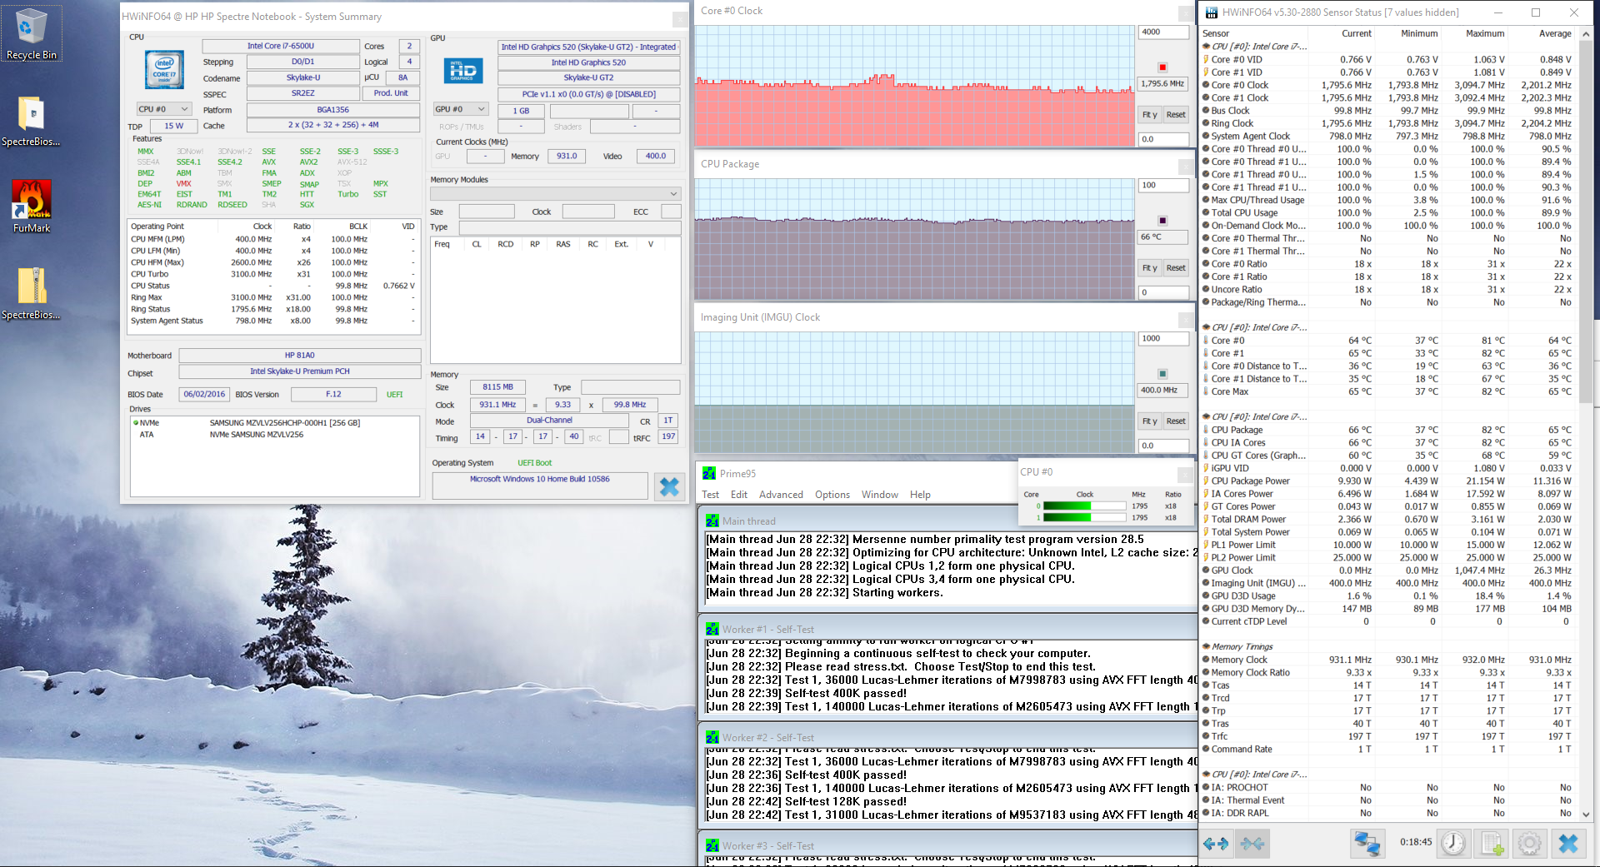Image resolution: width=1600 pixels, height=867 pixels.
Task: Click the expand columns arrows icon in Sensor Status
Action: [x=1216, y=844]
